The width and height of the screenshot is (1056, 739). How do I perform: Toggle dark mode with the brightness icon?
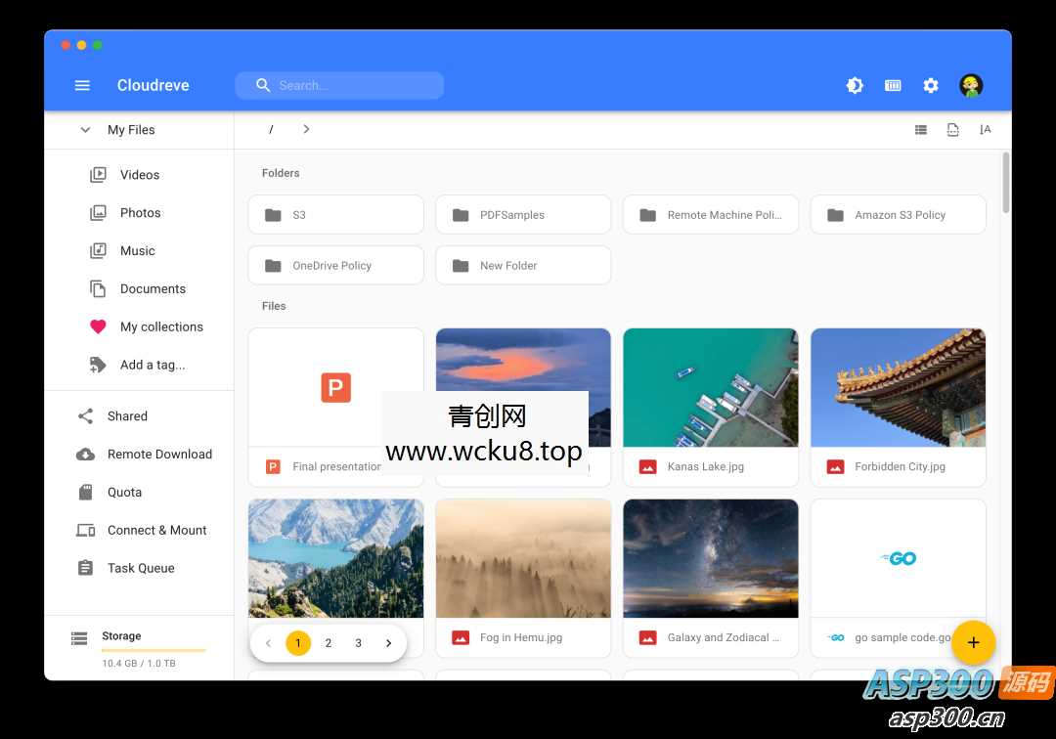(x=855, y=85)
